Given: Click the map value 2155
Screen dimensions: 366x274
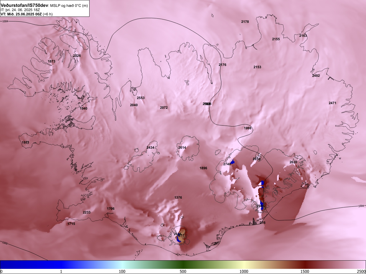Looking at the screenshot, I should 276,39.
